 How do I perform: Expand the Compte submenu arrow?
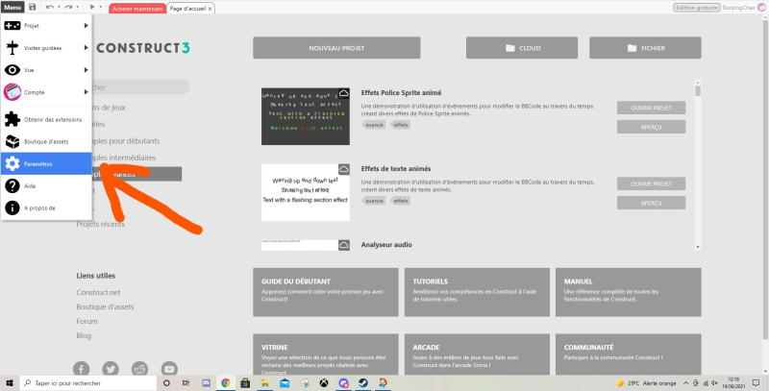(87, 92)
